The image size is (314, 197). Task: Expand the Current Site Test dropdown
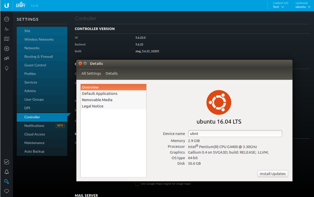[279, 7]
